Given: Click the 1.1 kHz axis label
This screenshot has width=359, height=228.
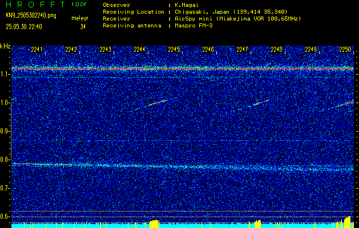Looking at the screenshot, I should [4, 74].
